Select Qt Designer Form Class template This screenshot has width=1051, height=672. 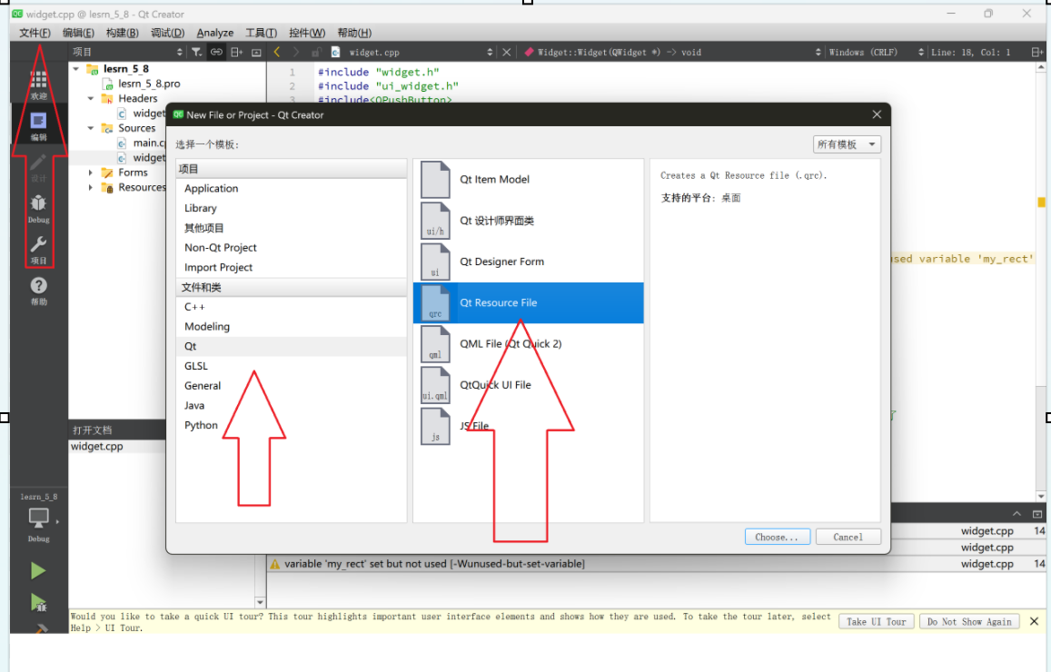[x=528, y=221]
